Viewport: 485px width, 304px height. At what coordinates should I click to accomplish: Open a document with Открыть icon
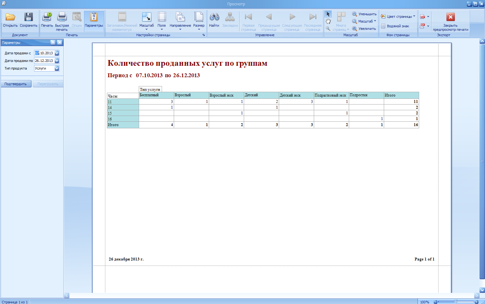pyautogui.click(x=10, y=20)
